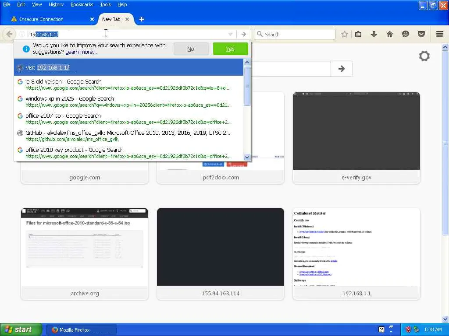The width and height of the screenshot is (449, 336).
Task: Select ie 8 old version Google suggestion
Action: pyautogui.click(x=128, y=84)
